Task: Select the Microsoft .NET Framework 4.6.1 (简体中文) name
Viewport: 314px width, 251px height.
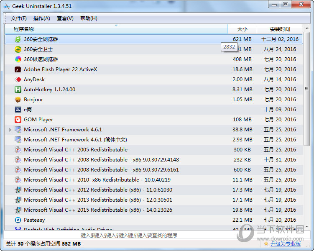Action: 75,140
